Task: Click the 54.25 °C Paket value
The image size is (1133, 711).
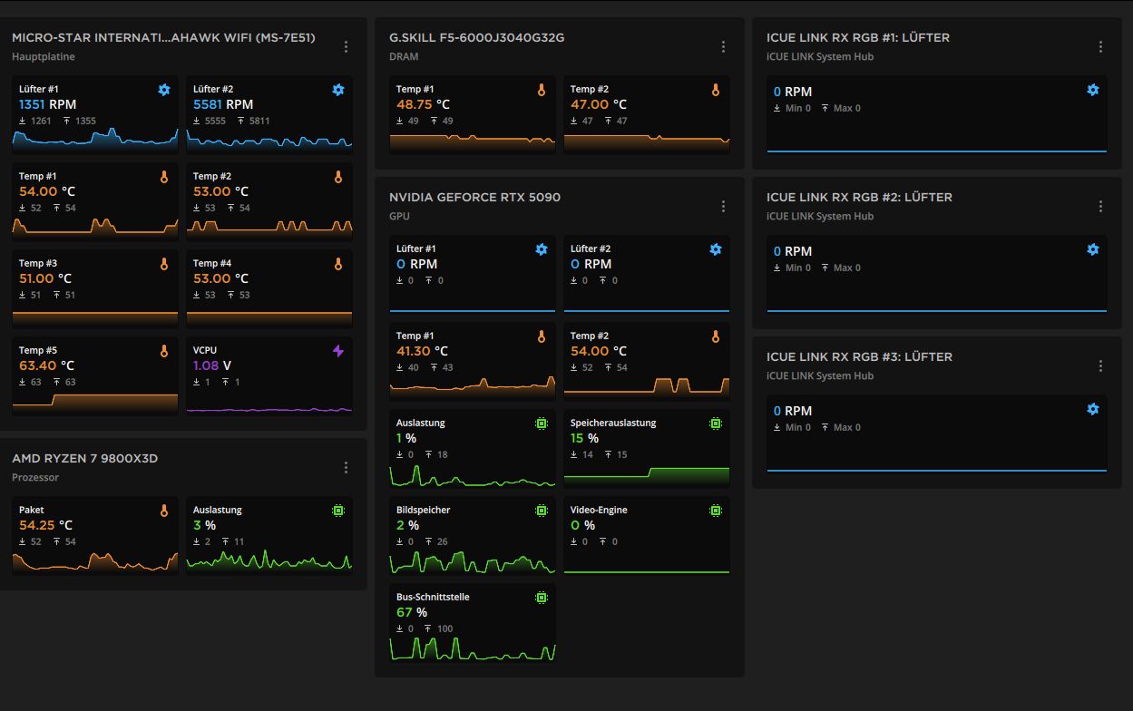Action: pos(45,525)
